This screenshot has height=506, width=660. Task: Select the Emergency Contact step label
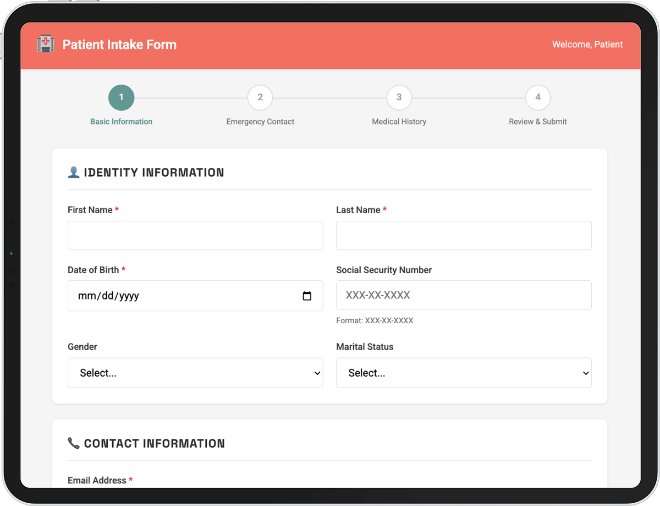pos(260,122)
